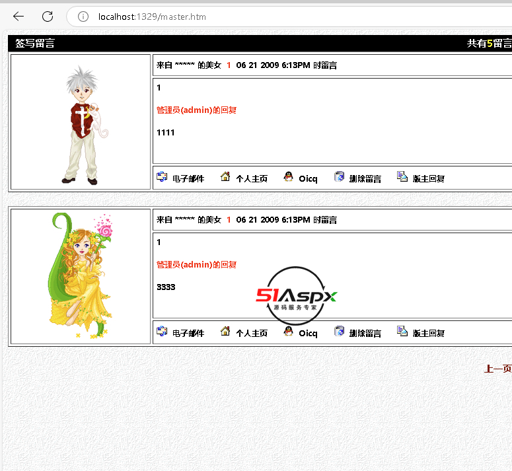Viewport: 512px width, 471px height.
Task: Open 个人主页 link in the 3333 reply post
Action: (252, 333)
